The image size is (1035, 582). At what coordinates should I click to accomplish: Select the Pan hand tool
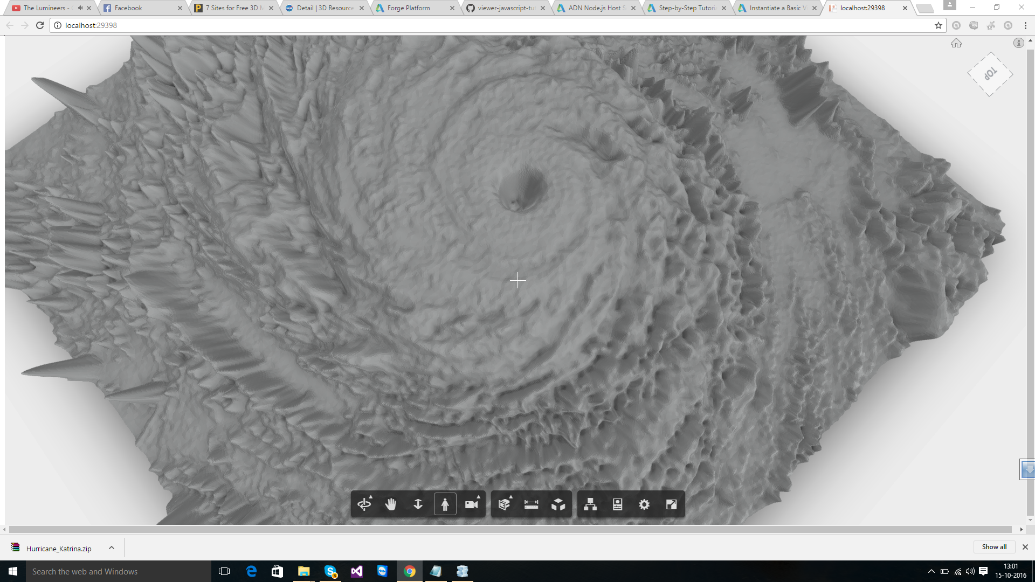(391, 504)
